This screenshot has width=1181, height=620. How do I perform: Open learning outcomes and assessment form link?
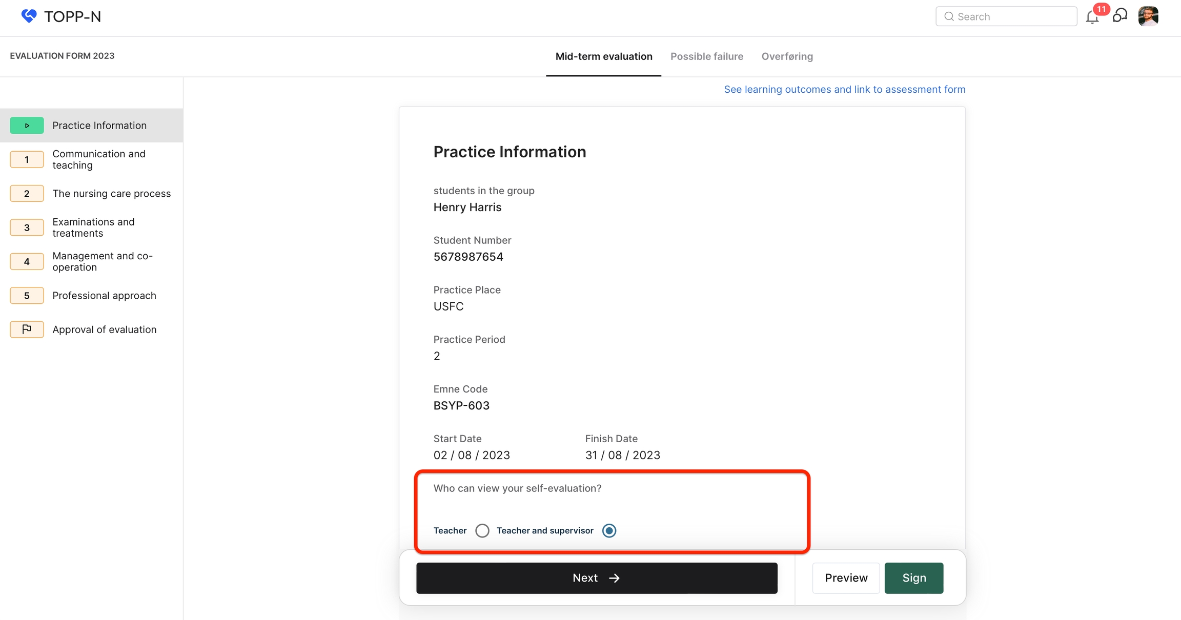pos(844,89)
